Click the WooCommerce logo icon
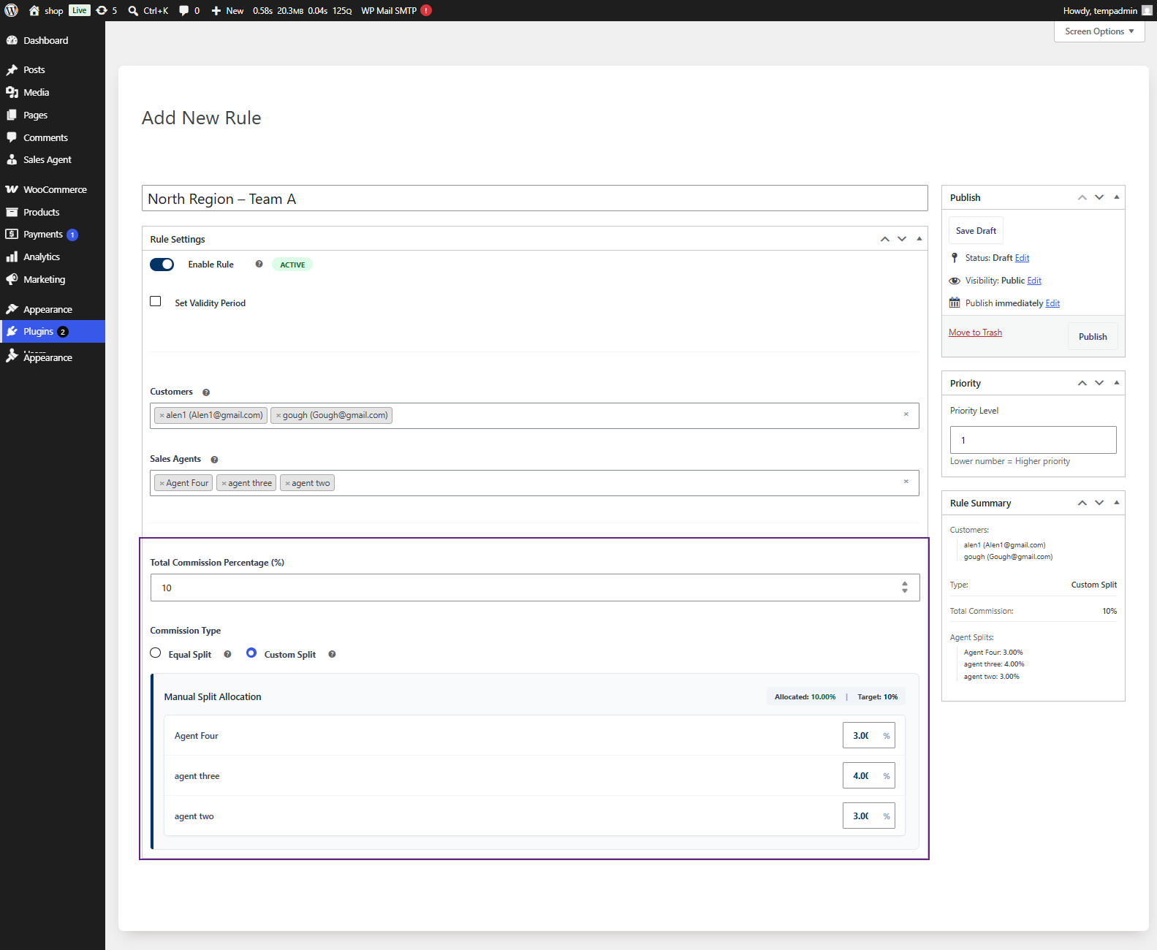Screen dimensions: 1157x950 12,189
